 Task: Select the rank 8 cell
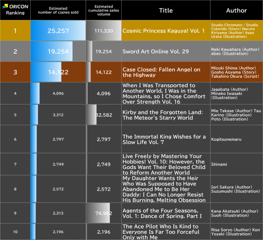pos(15,189)
